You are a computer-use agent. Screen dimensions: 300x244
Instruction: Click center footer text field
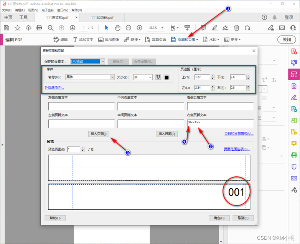(x=151, y=124)
